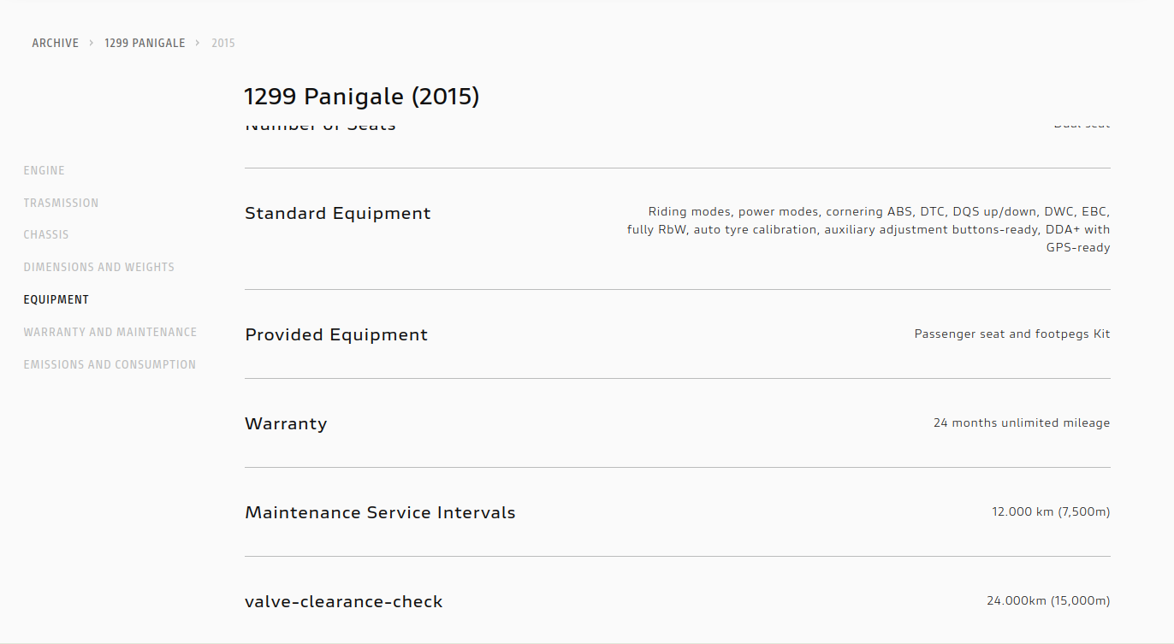Viewport: 1174px width, 644px height.
Task: Jump to the ENGINE section in sidebar
Action: click(x=44, y=170)
